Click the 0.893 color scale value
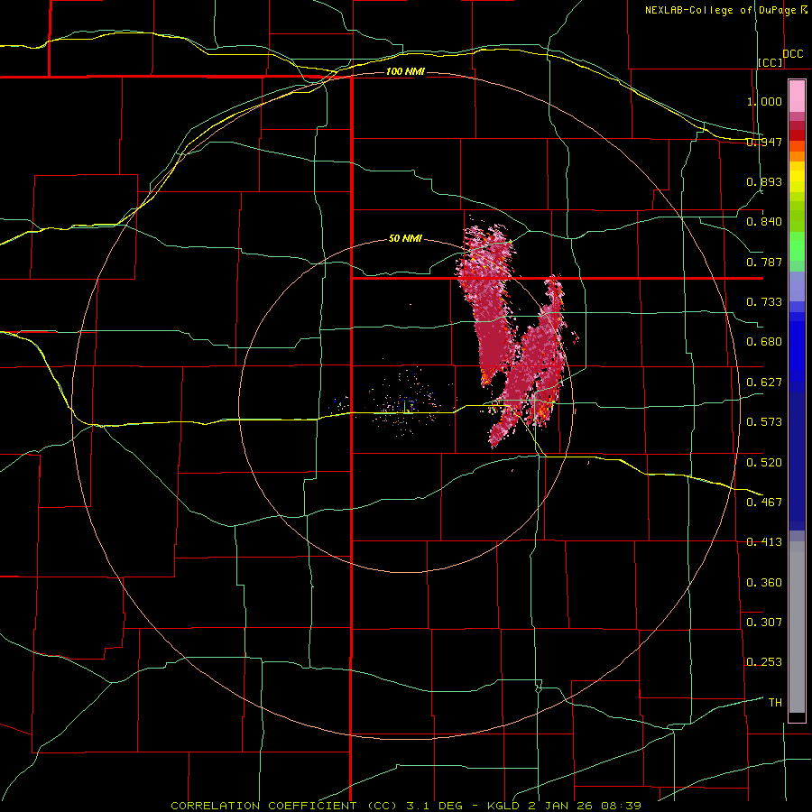The height and width of the screenshot is (812, 812). (764, 181)
